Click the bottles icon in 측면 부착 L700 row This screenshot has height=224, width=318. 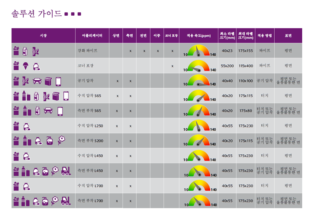(x=25, y=201)
